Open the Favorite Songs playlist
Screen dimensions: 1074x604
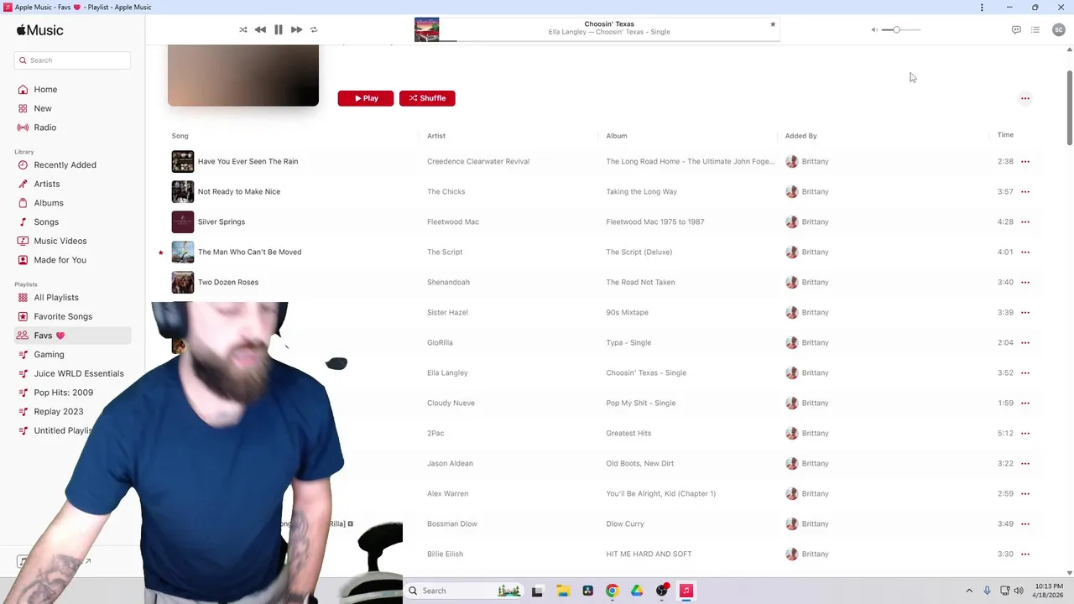[63, 316]
